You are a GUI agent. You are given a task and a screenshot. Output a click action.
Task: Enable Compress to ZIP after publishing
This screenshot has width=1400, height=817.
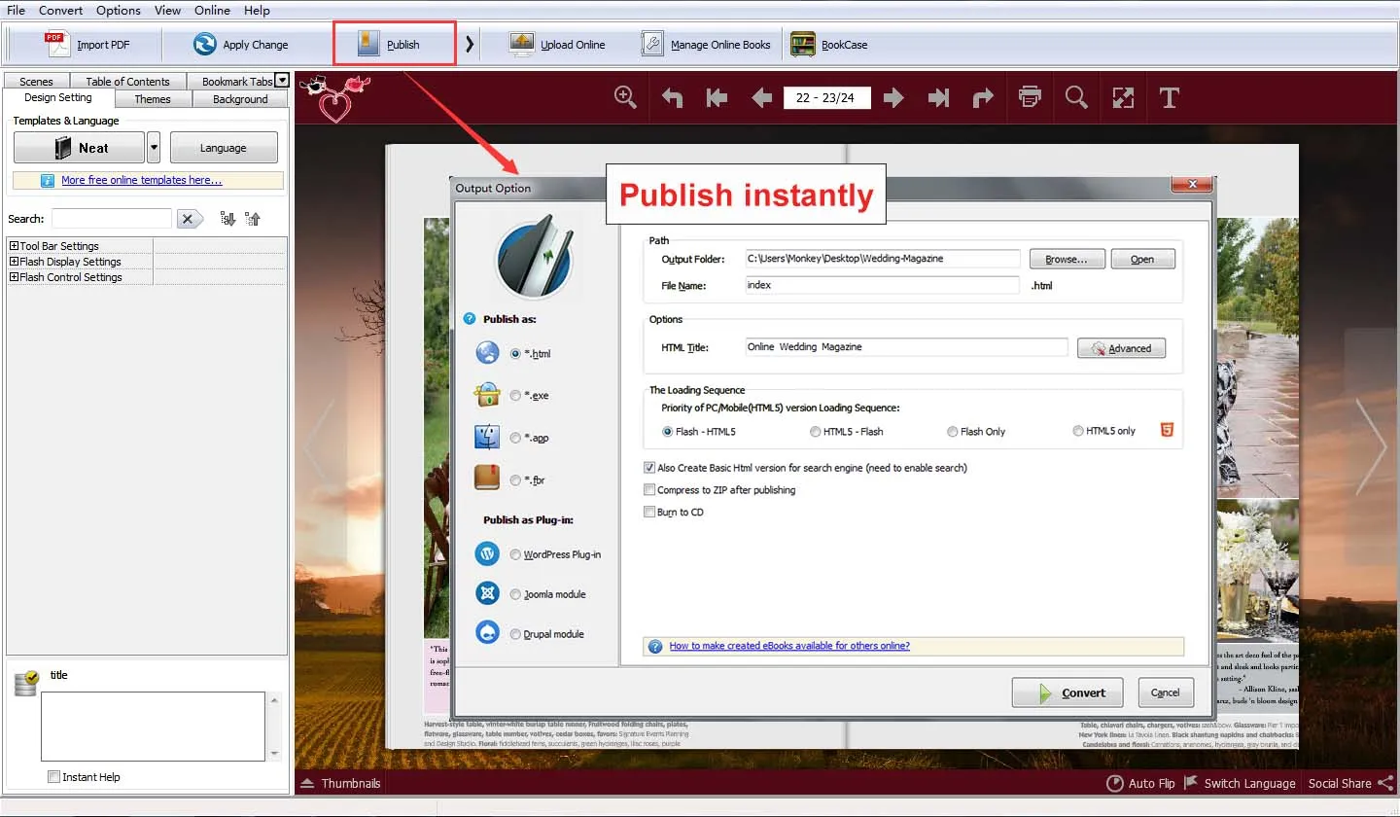649,490
